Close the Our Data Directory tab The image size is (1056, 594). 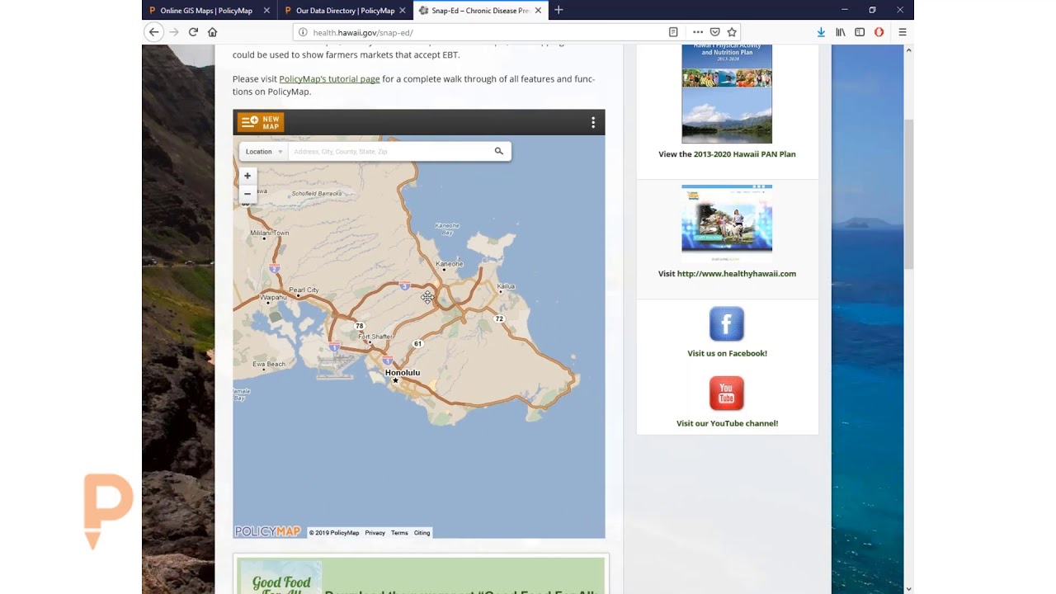click(x=403, y=11)
